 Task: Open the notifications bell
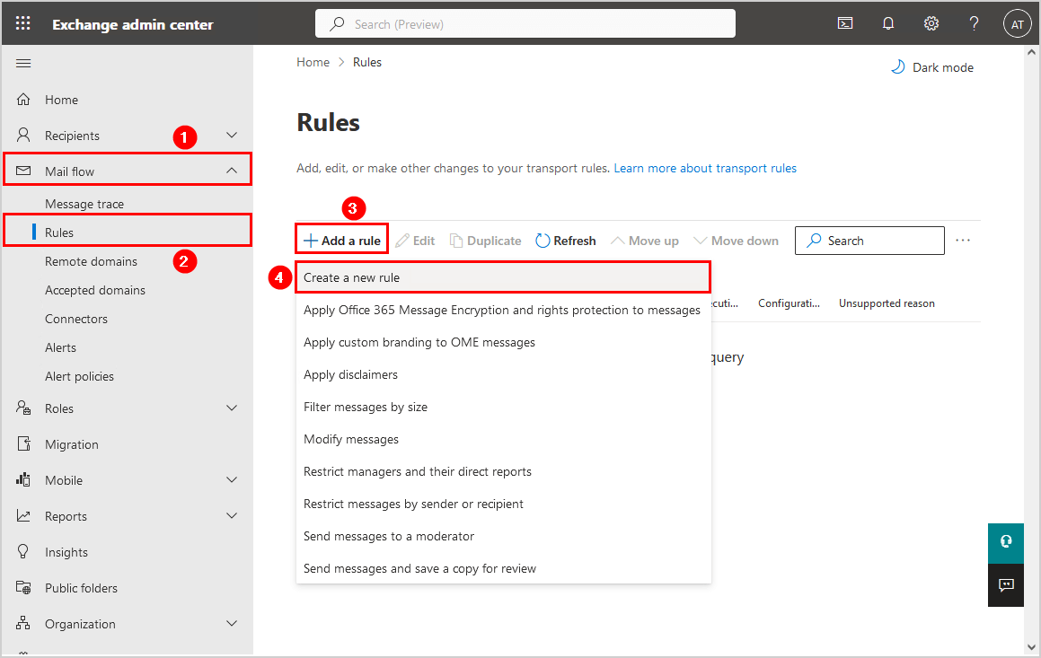[888, 24]
